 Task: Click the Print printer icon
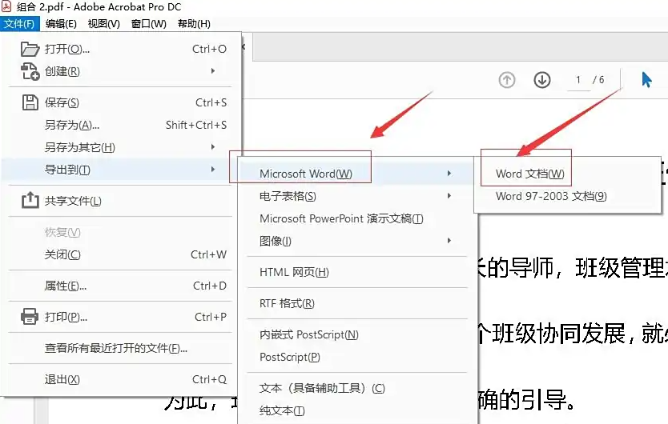click(x=30, y=317)
